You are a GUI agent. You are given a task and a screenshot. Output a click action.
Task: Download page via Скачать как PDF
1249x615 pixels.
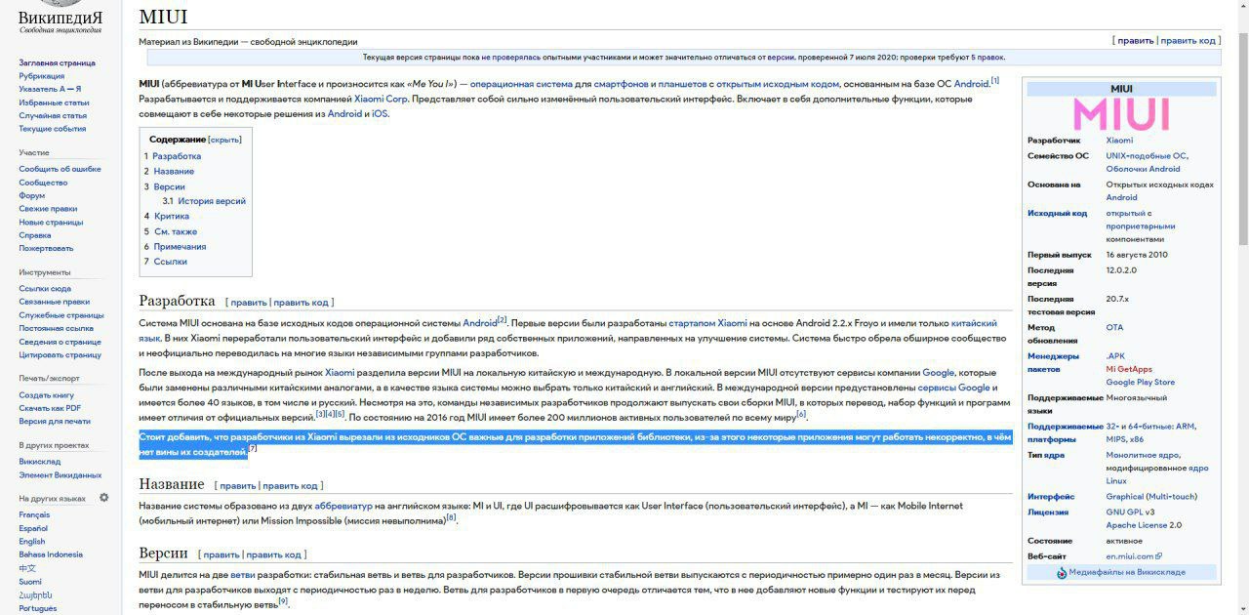(50, 408)
